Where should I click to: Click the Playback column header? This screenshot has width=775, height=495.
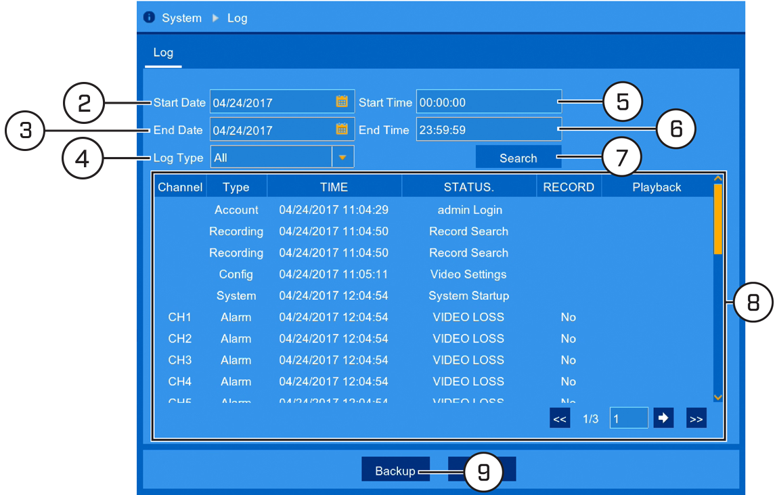[x=657, y=187]
